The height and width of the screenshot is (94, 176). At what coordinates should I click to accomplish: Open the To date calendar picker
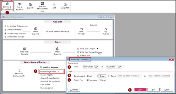coord(119,67)
